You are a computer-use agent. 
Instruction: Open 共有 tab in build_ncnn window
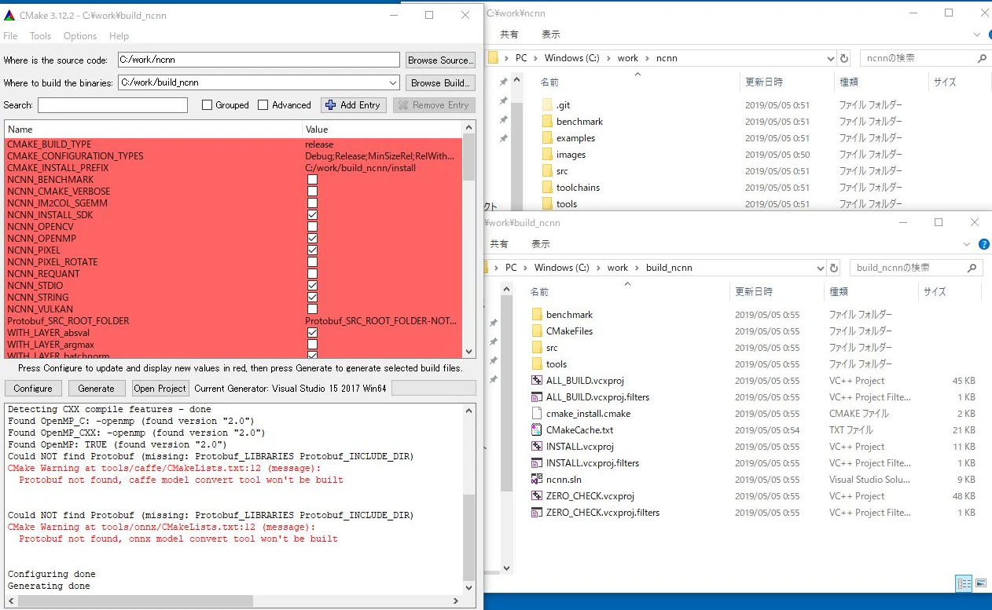(x=499, y=244)
